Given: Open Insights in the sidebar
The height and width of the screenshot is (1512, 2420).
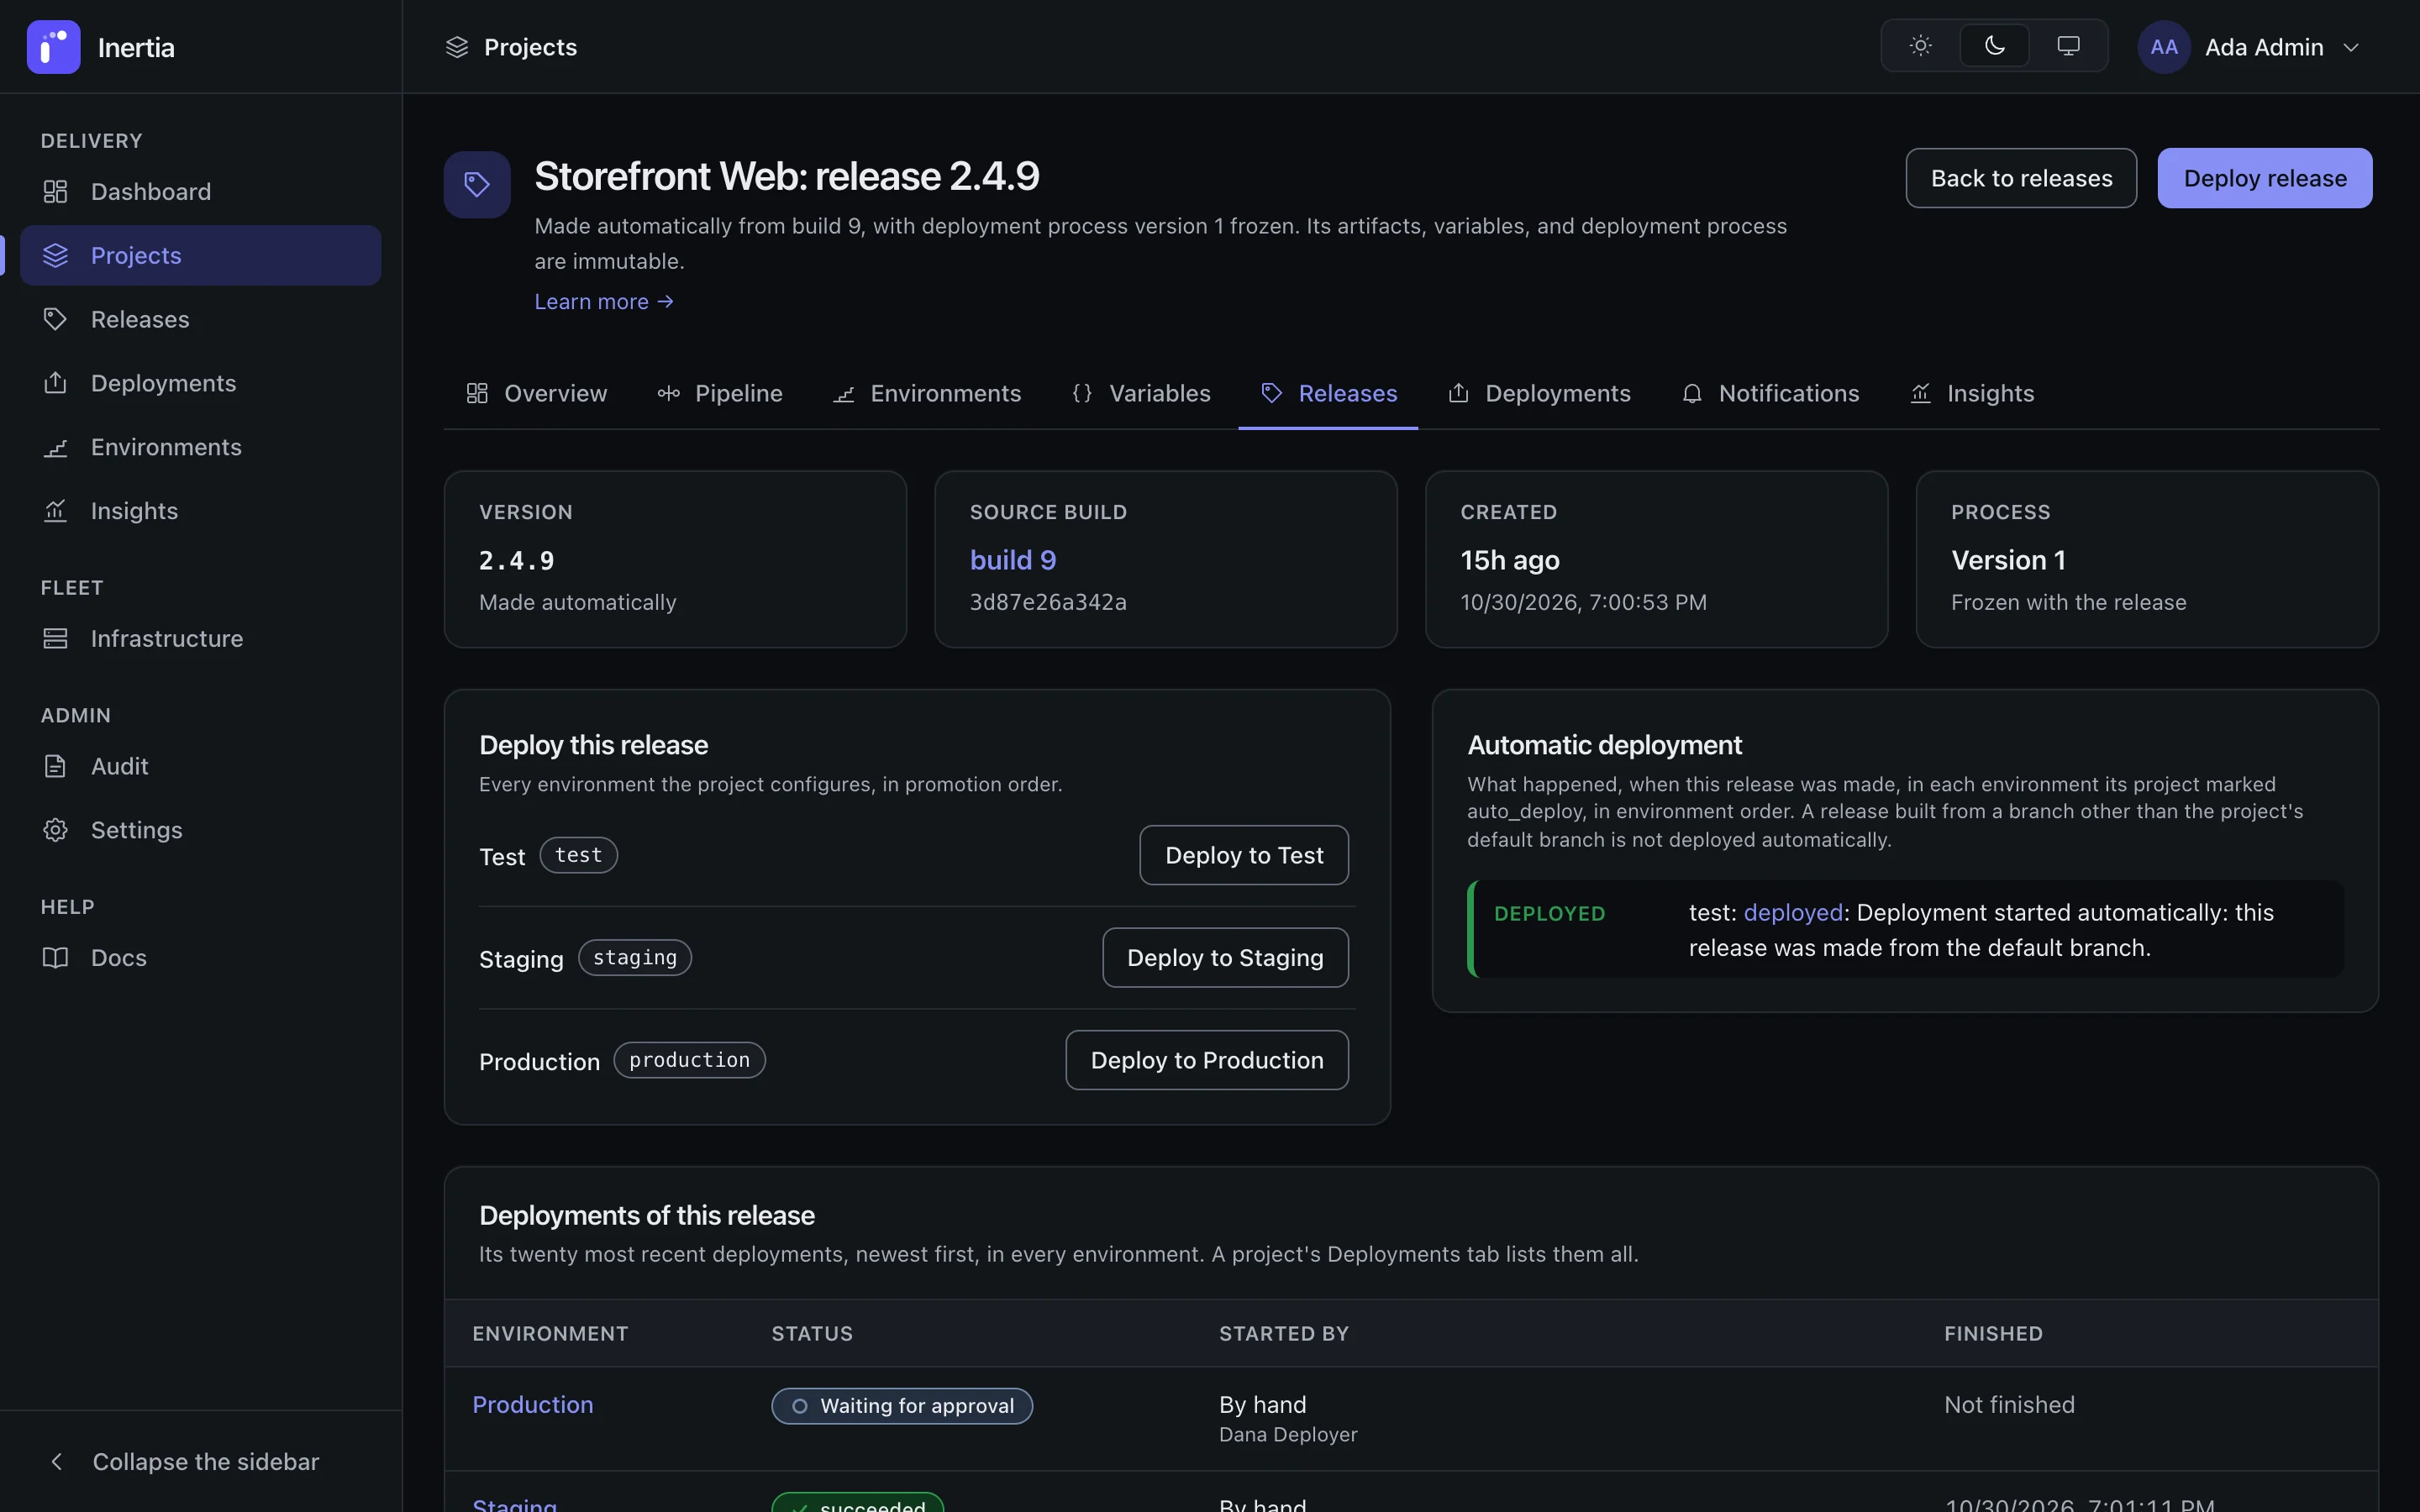Looking at the screenshot, I should click(x=200, y=511).
